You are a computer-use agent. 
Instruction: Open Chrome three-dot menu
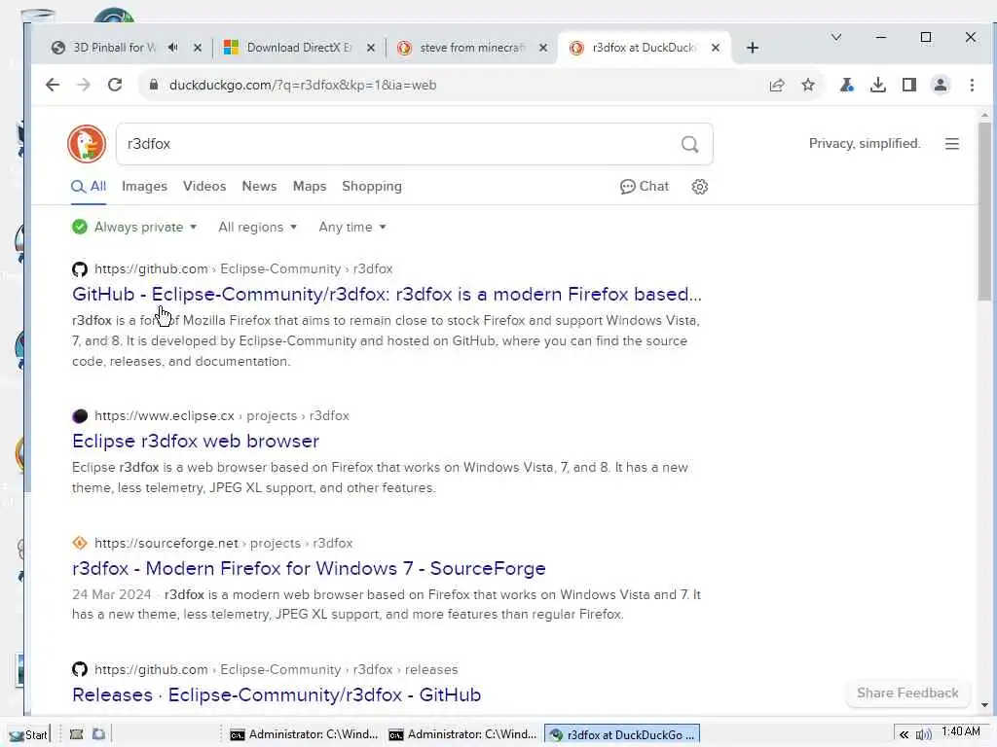[972, 86]
